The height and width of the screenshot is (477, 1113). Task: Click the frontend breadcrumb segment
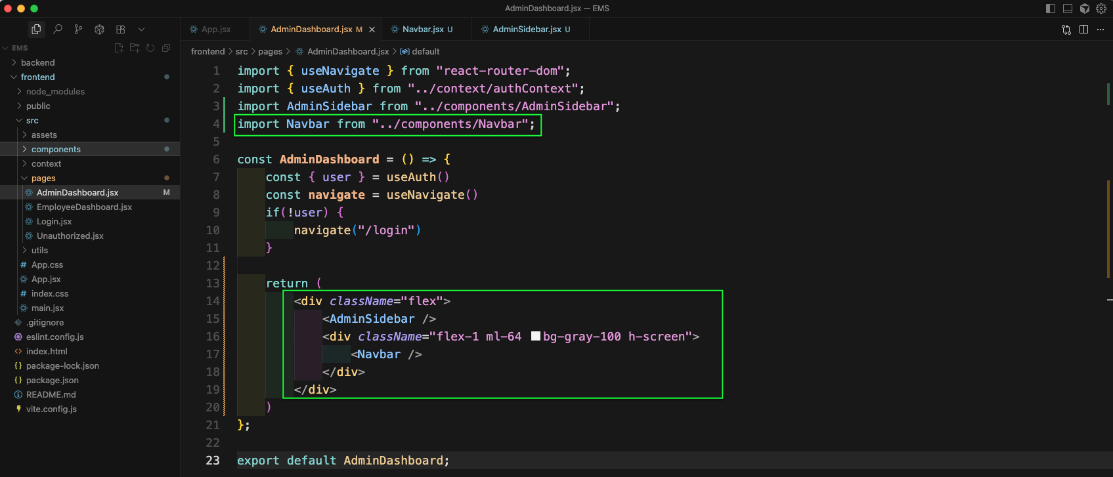[x=207, y=51]
